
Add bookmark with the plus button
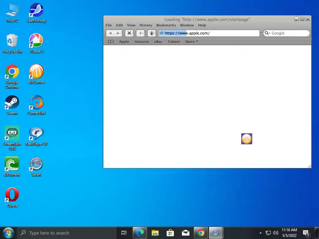140,33
